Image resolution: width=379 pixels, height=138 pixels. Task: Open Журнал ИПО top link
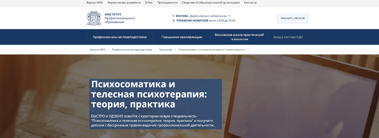pyautogui.click(x=94, y=3)
